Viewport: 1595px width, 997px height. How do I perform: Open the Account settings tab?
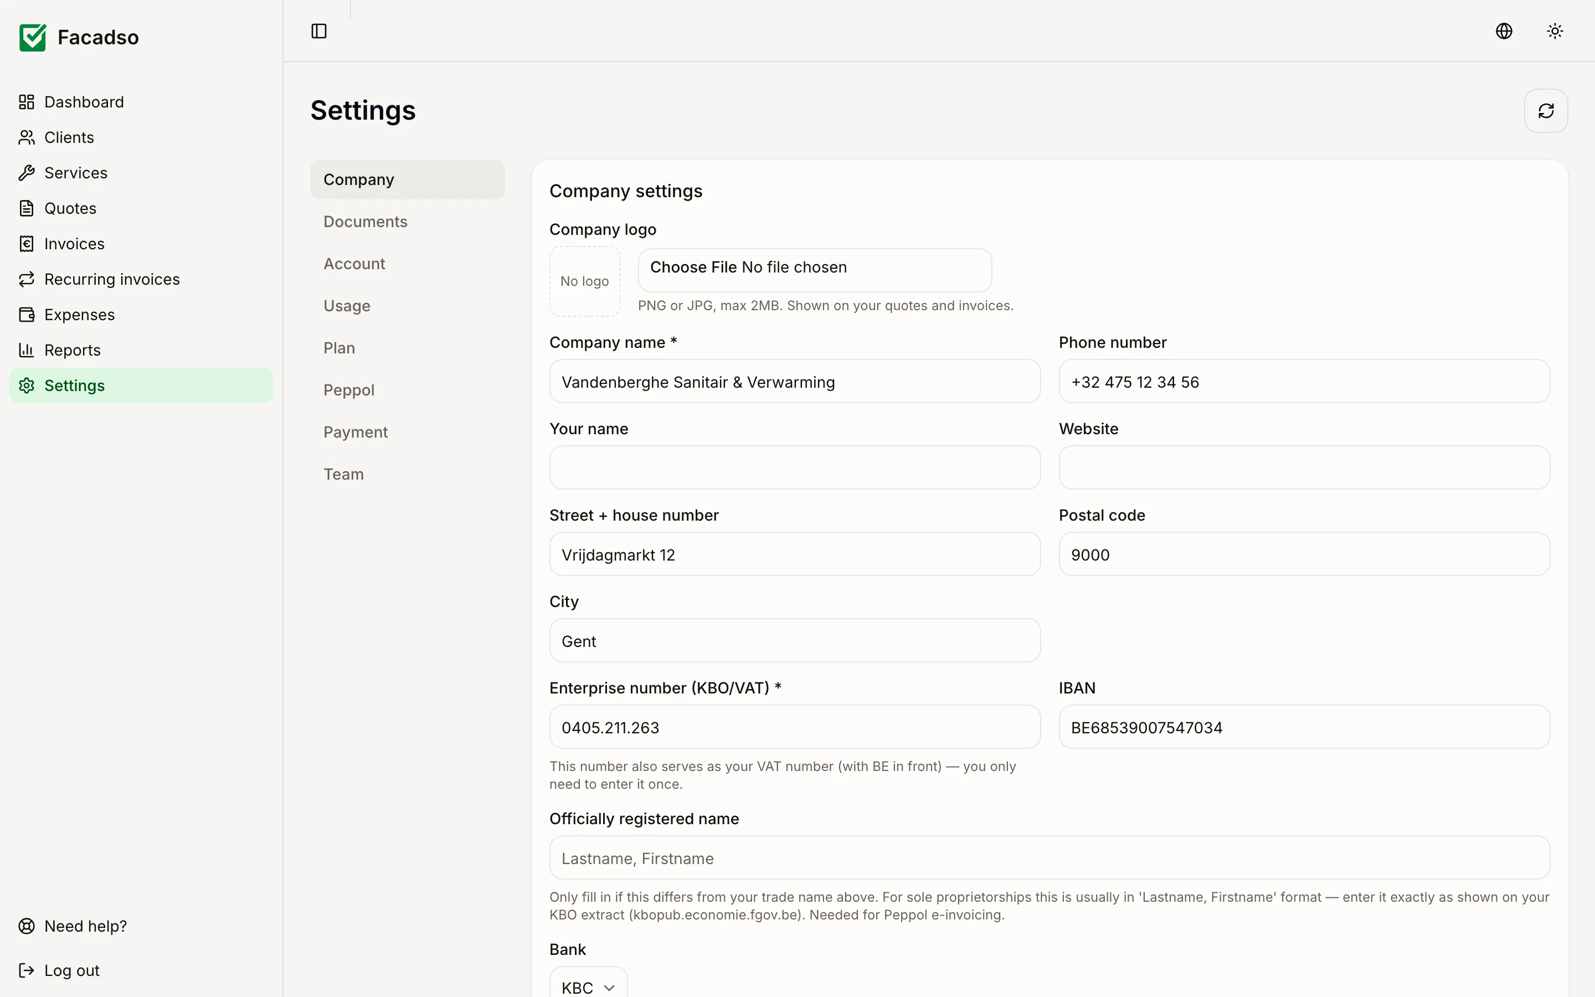coord(407,264)
